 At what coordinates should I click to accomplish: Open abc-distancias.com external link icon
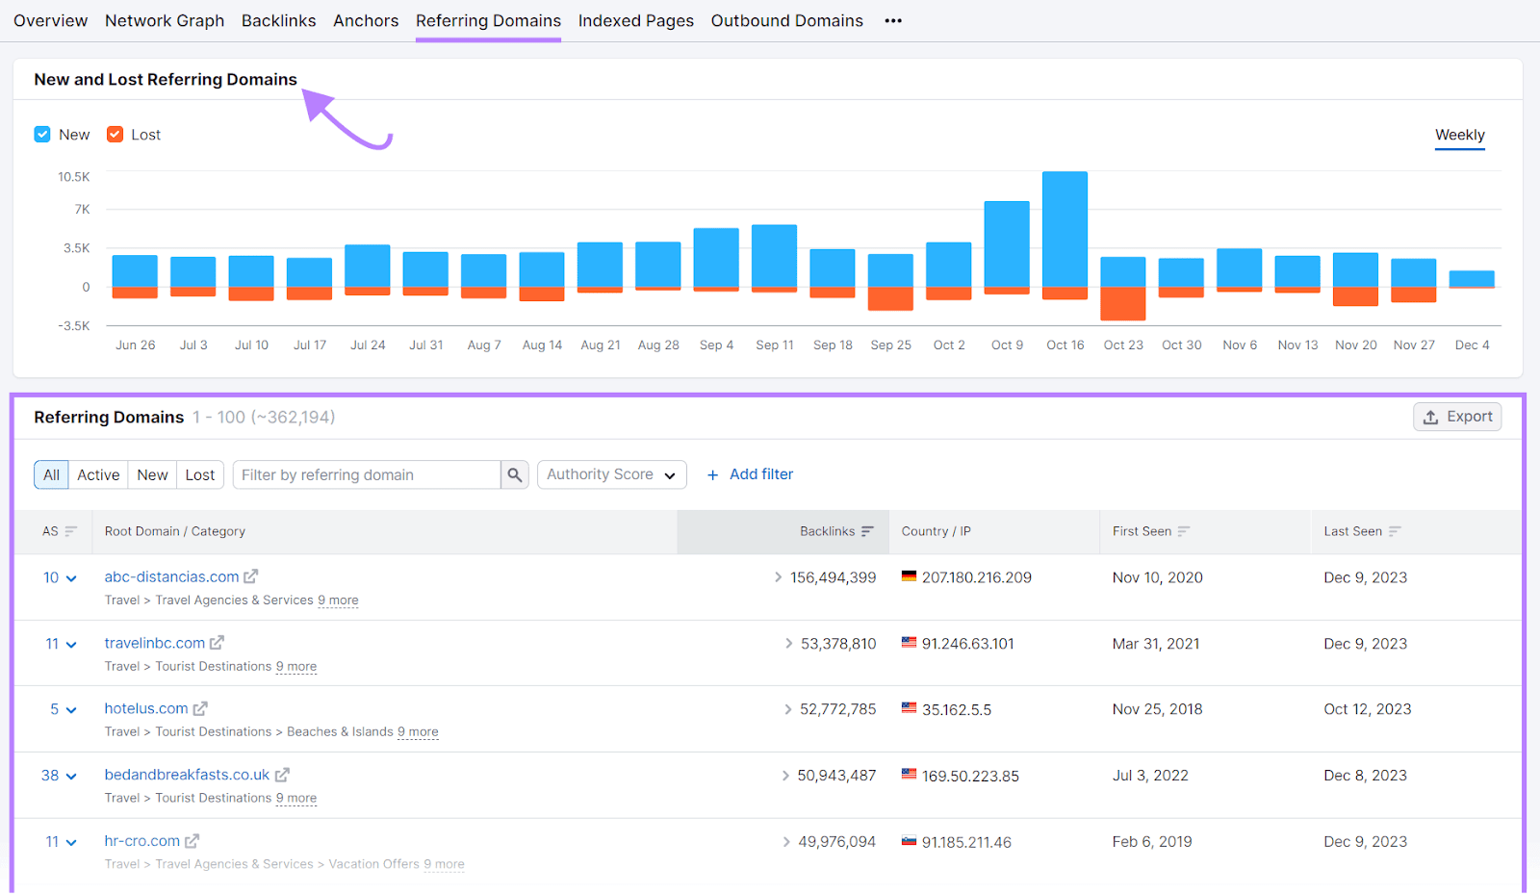251,576
